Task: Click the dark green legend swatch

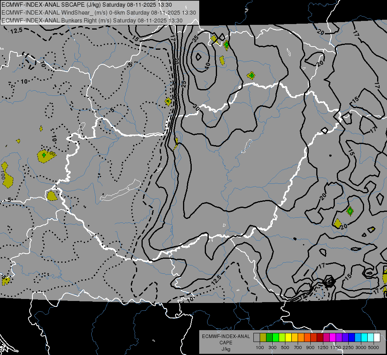Action: (270, 338)
